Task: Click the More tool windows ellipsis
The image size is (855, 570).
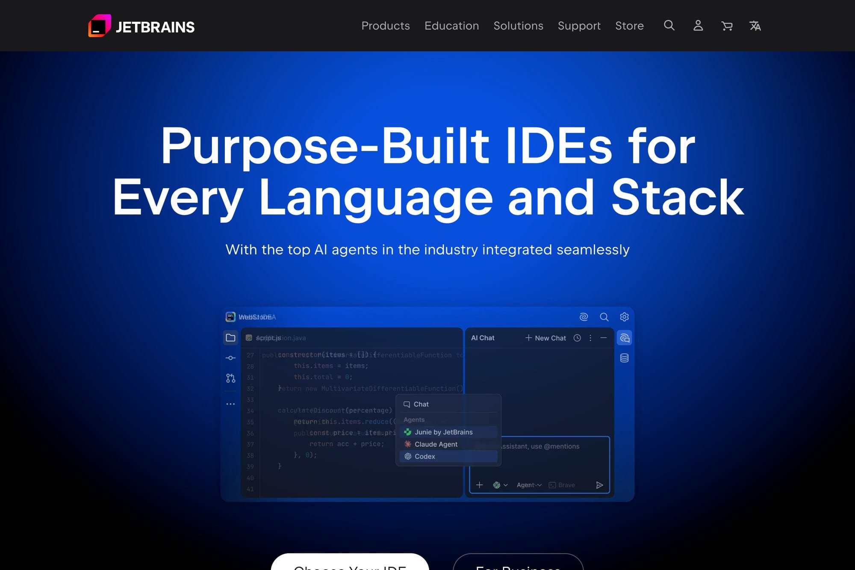Action: pyautogui.click(x=230, y=404)
